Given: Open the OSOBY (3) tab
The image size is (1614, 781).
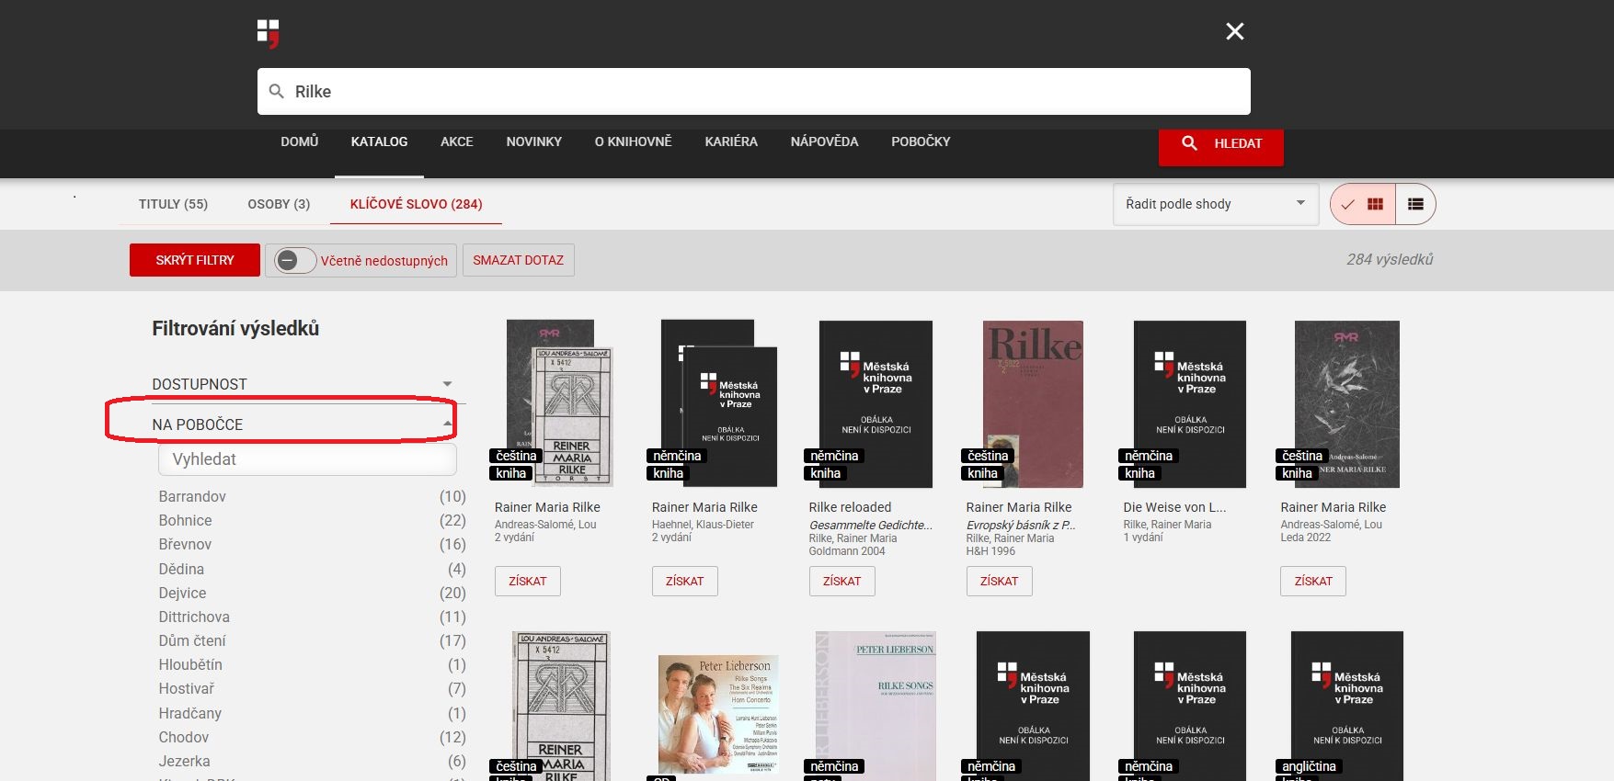Looking at the screenshot, I should point(279,204).
